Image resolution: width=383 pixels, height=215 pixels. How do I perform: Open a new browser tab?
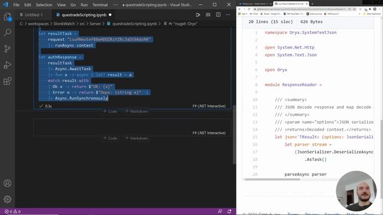click(x=312, y=4)
